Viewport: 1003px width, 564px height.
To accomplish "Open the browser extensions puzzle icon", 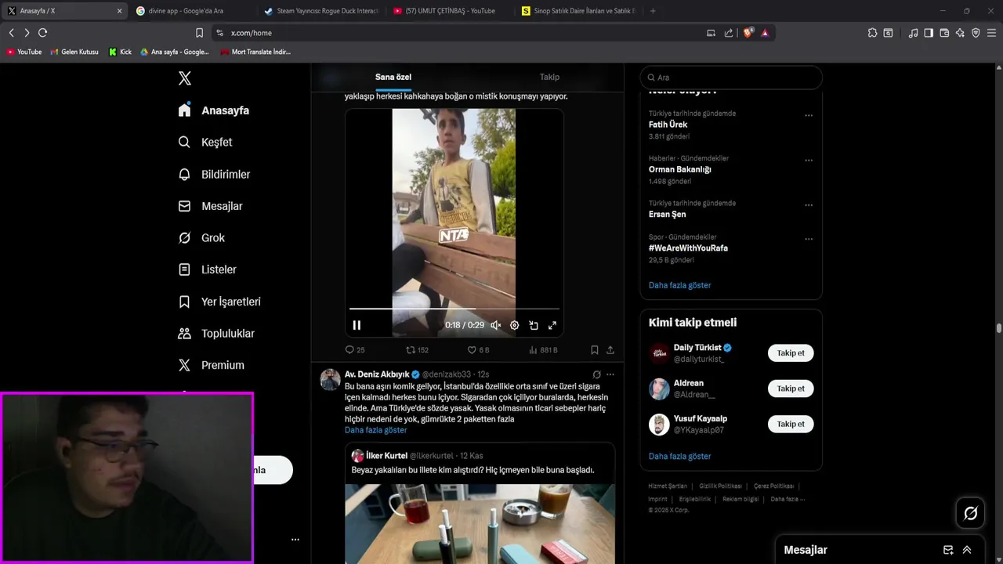I will 872,33.
